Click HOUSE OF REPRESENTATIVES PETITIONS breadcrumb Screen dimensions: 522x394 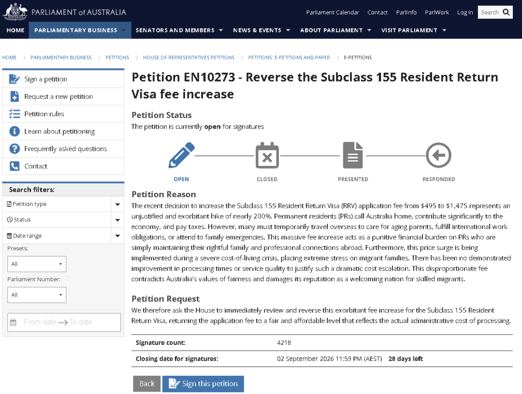coord(189,57)
